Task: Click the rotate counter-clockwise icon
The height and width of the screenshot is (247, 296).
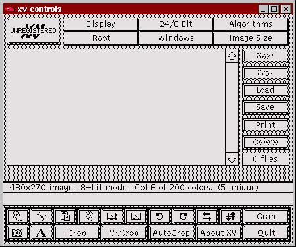Action: coord(159,217)
